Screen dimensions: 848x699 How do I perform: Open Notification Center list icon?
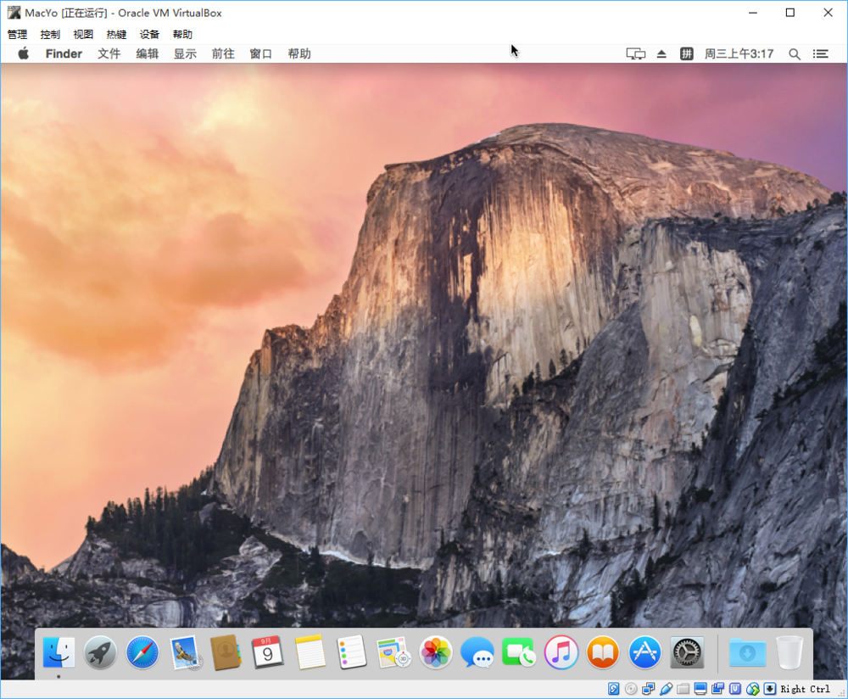(820, 53)
